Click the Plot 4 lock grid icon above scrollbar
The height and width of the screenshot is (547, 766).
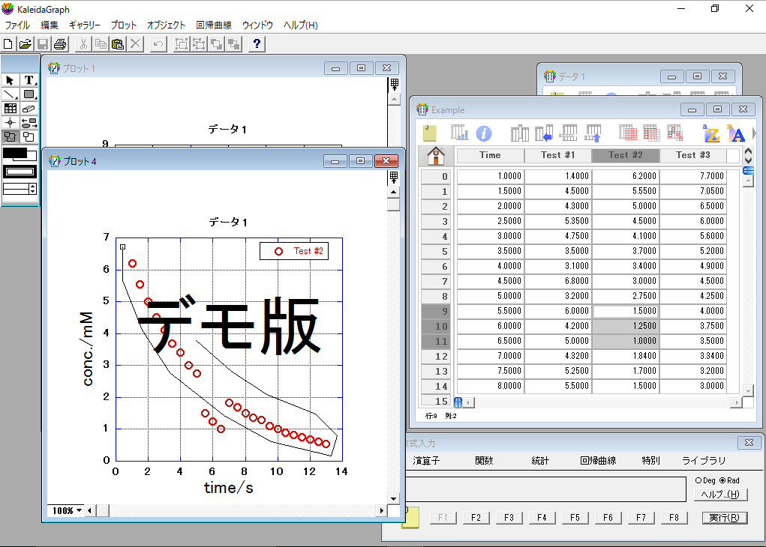point(394,177)
